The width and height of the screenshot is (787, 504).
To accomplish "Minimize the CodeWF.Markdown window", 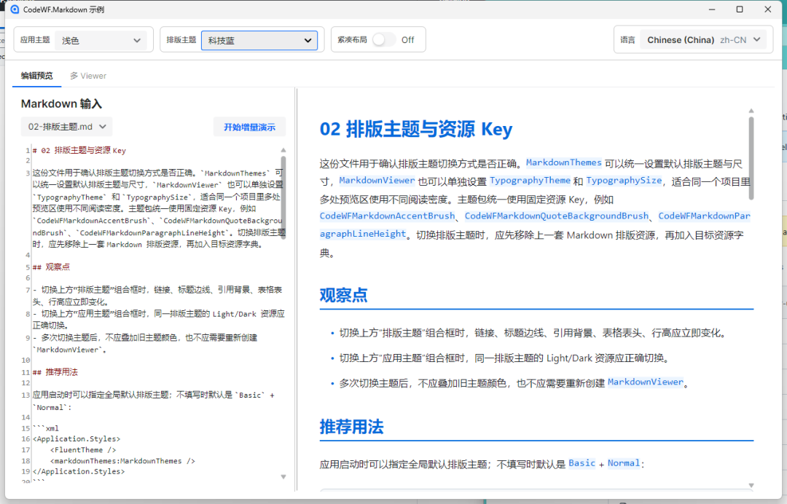I will [x=712, y=9].
